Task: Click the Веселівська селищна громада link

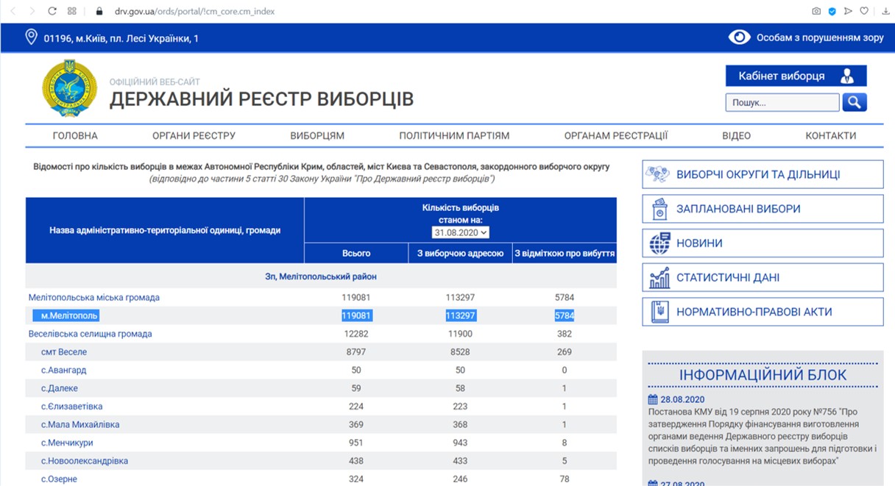Action: [x=91, y=334]
